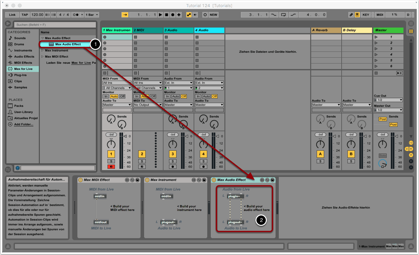Image resolution: width=419 pixels, height=255 pixels.
Task: Toggle the metronome icon
Action: tap(75, 15)
